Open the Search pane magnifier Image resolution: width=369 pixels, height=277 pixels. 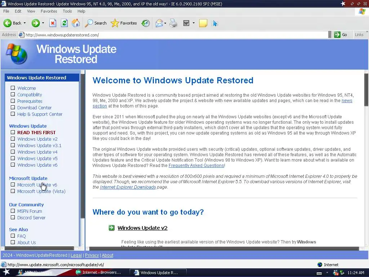[x=89, y=23]
